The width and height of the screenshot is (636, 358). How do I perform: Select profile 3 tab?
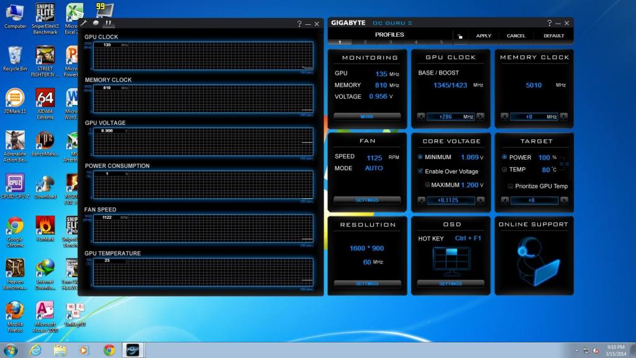tap(391, 42)
